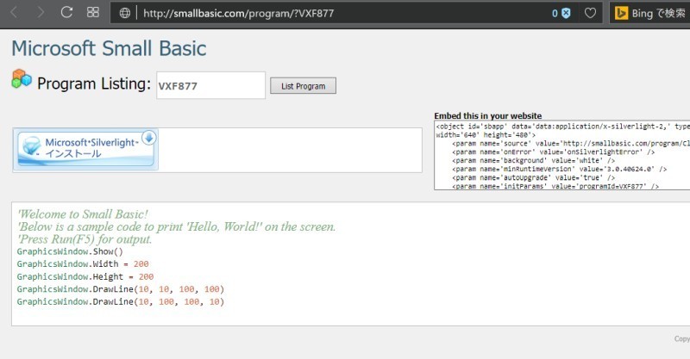Click inside the embed code text box

(x=562, y=156)
